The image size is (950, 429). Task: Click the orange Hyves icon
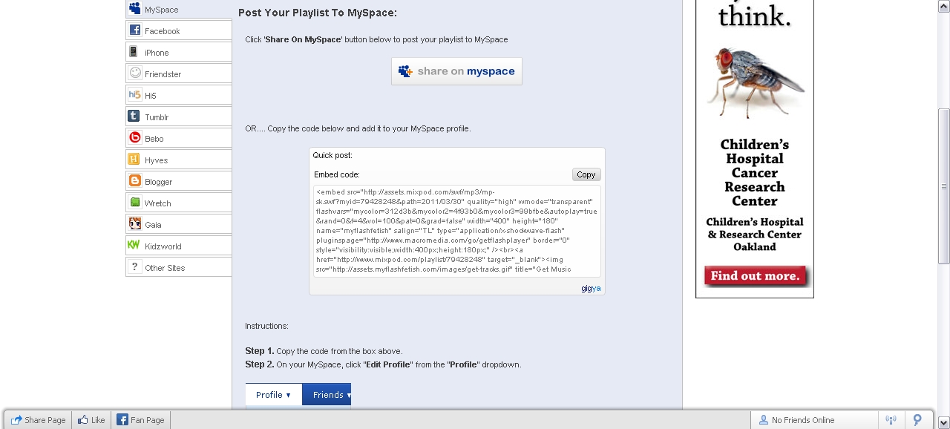134,160
